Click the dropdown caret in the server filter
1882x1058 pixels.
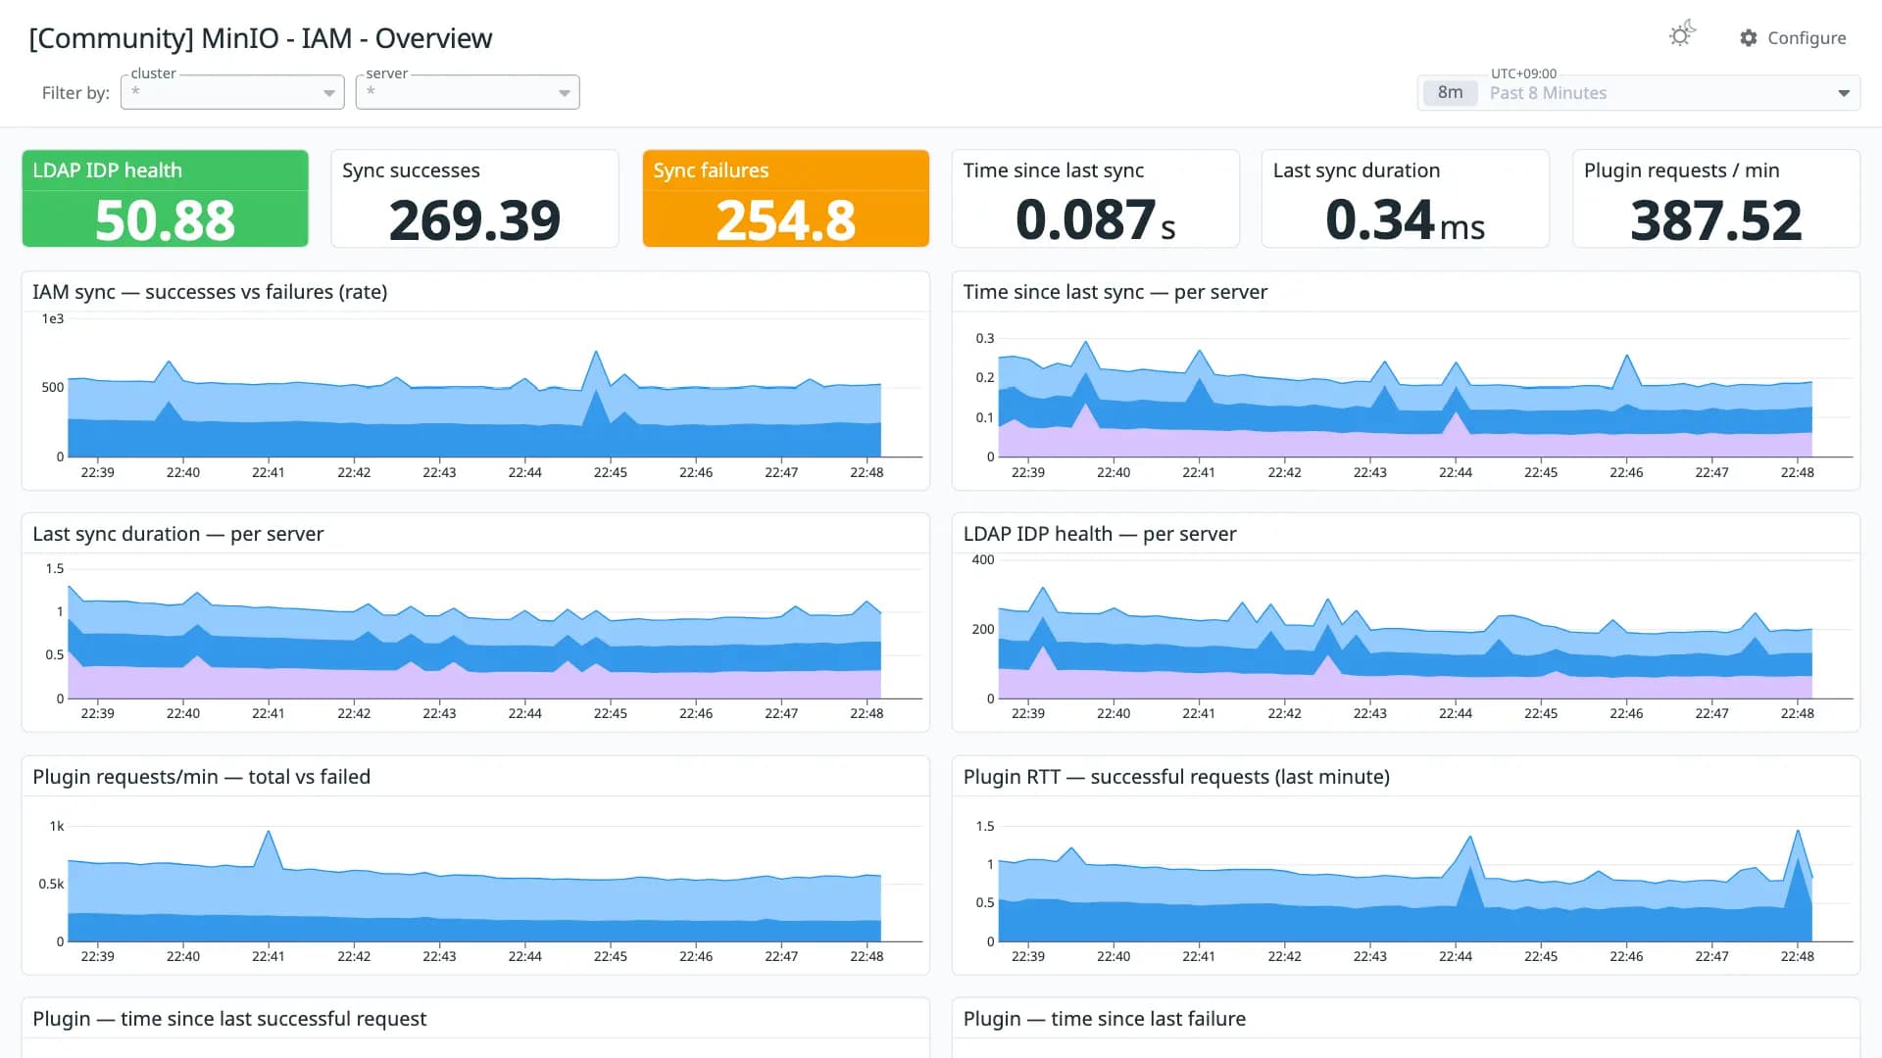[x=565, y=93]
